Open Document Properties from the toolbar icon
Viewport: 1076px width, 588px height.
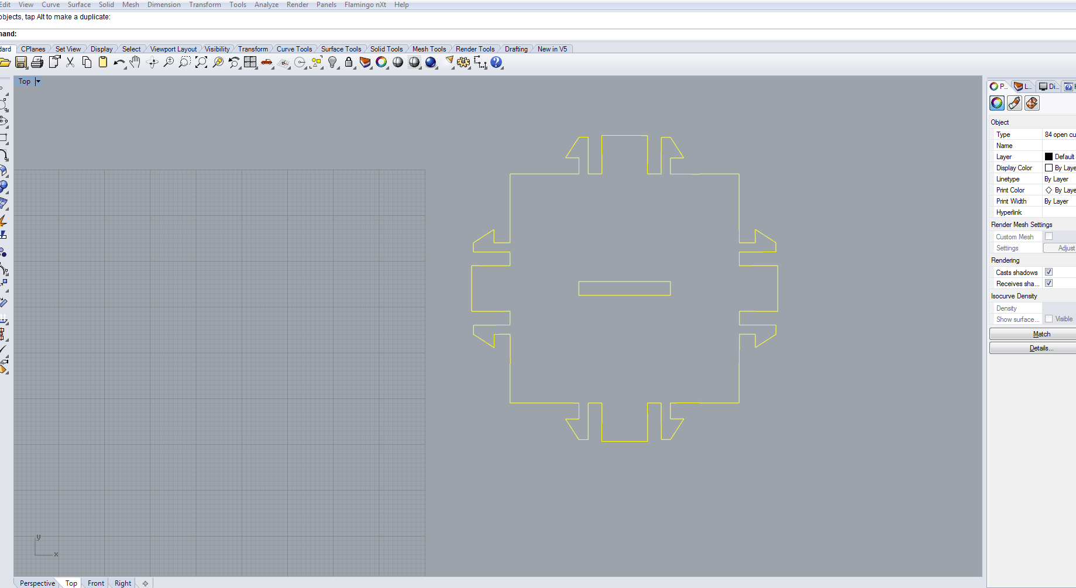coord(54,62)
